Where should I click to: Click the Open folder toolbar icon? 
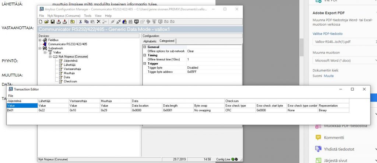[46, 22]
